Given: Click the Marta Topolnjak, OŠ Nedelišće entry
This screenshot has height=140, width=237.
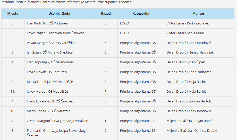Looking at the screenshot, I should pyautogui.click(x=50, y=82).
